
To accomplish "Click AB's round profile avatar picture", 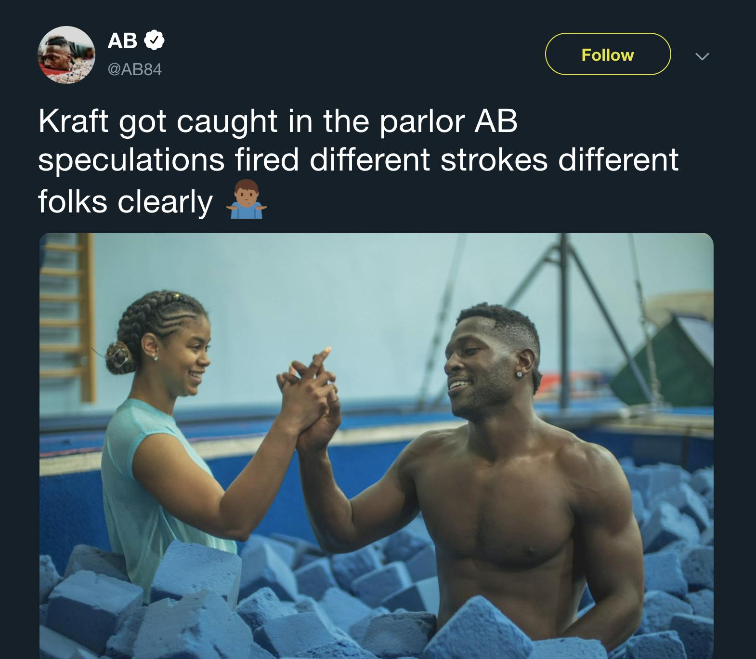I will pyautogui.click(x=66, y=55).
